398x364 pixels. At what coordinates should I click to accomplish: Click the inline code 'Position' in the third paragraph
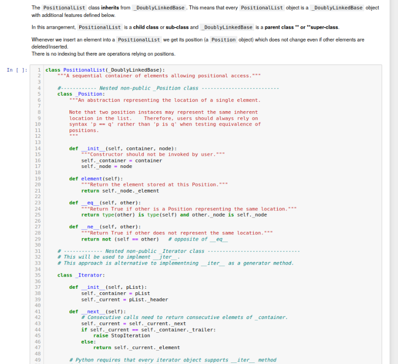[224, 40]
